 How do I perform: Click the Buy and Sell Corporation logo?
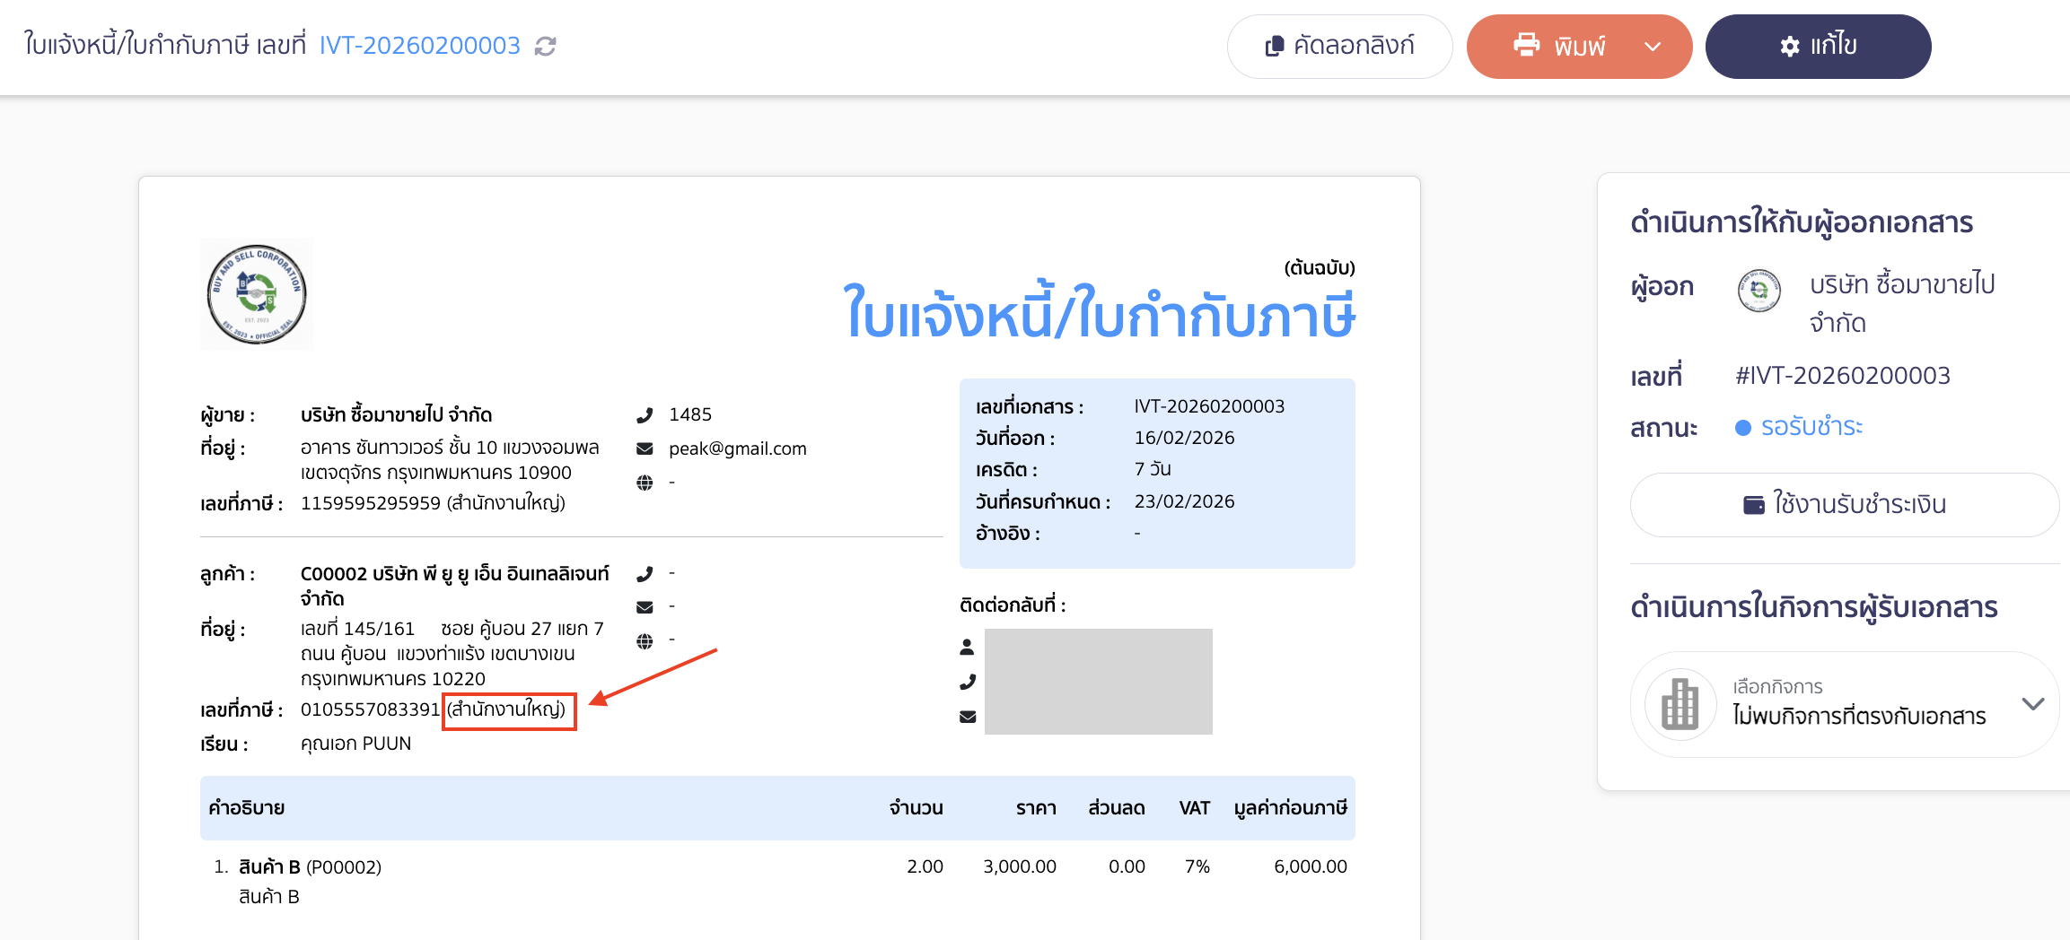click(x=256, y=294)
